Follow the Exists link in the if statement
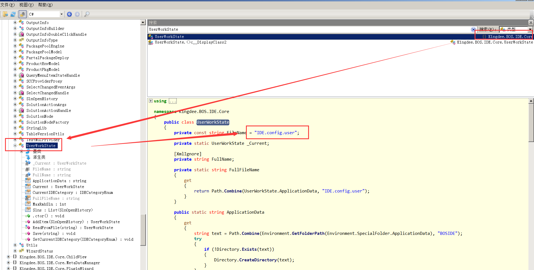Image resolution: width=534 pixels, height=270 pixels. pyautogui.click(x=249, y=249)
